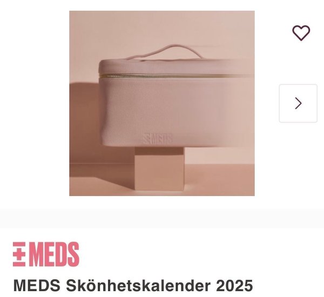This screenshot has height=297, width=324.
Task: Advance the image carousel one step
Action: pyautogui.click(x=298, y=103)
